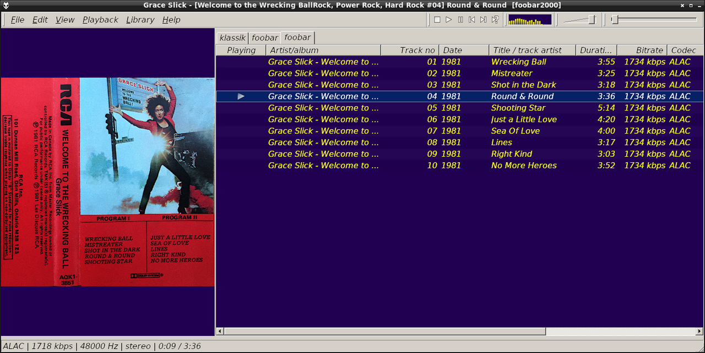Click the horizontal scrollbar thumb
705x353 pixels.
[x=384, y=332]
